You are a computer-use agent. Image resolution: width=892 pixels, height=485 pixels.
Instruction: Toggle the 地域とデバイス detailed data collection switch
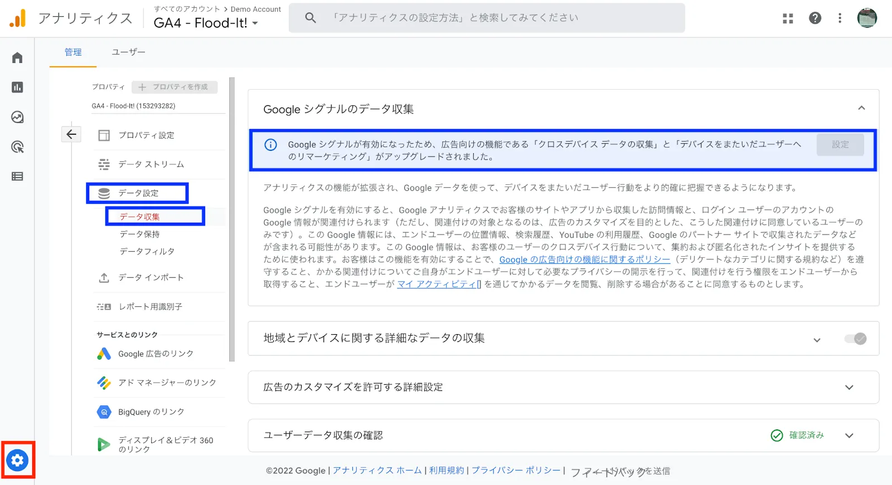point(855,339)
